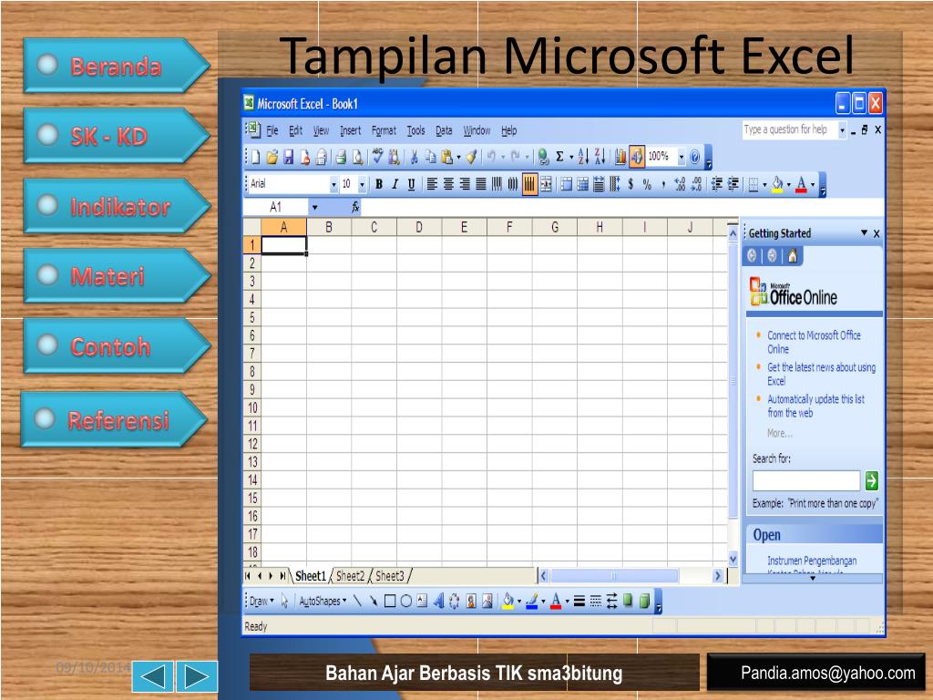The height and width of the screenshot is (700, 933).
Task: Click the Drawing toolbar yellow Fill Color bucket
Action: point(508,602)
